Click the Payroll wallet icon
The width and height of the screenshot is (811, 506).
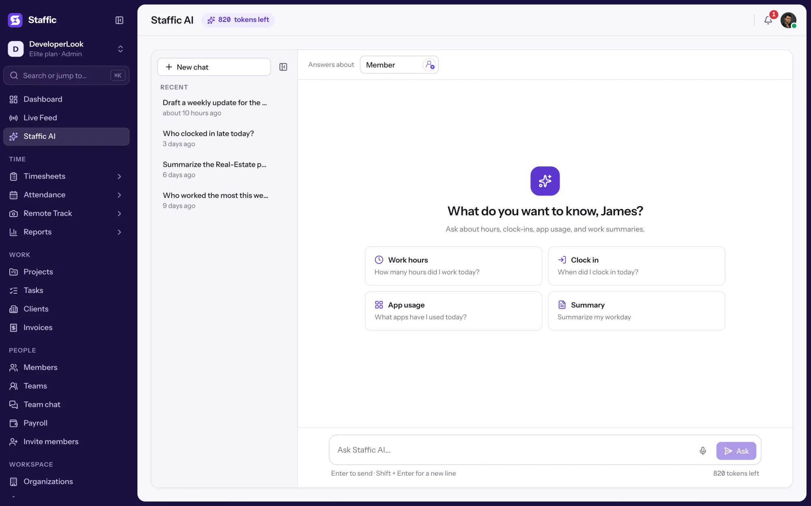click(x=13, y=423)
